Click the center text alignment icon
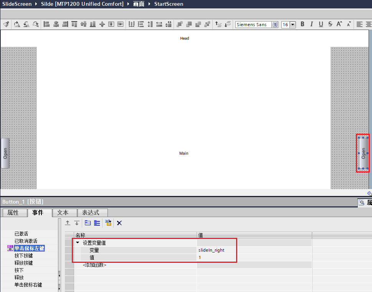Viewport: 372px width, 292px height. (369, 24)
